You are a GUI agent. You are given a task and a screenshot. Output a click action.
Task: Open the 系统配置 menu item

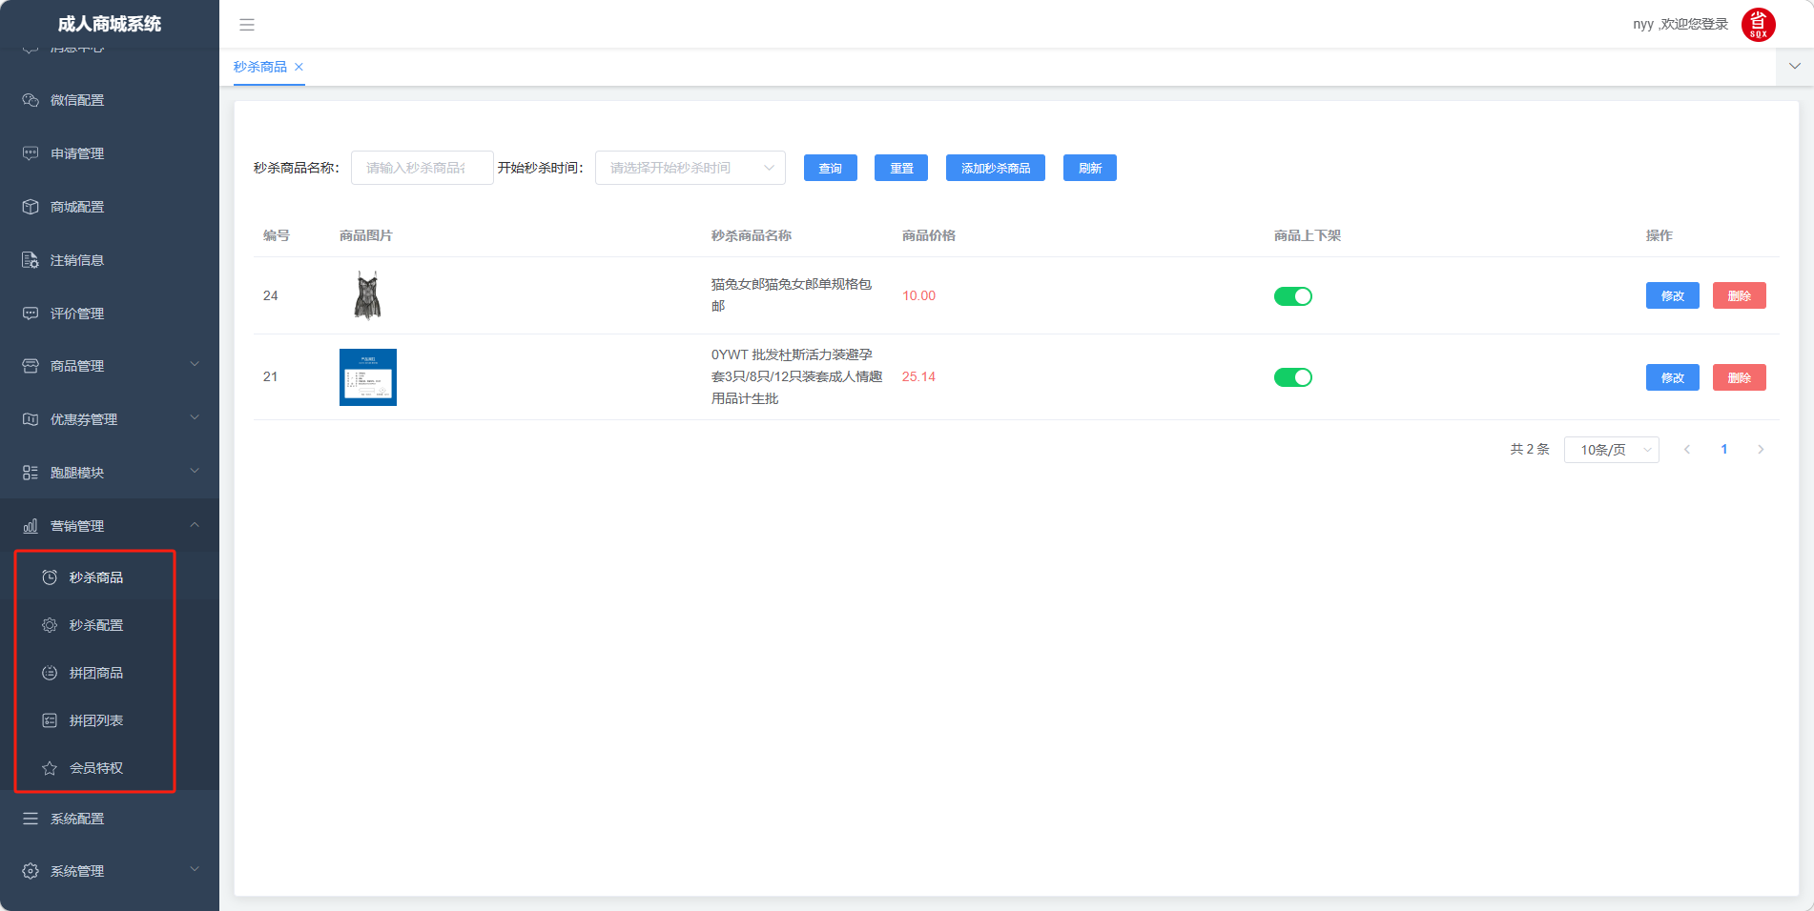pos(77,819)
